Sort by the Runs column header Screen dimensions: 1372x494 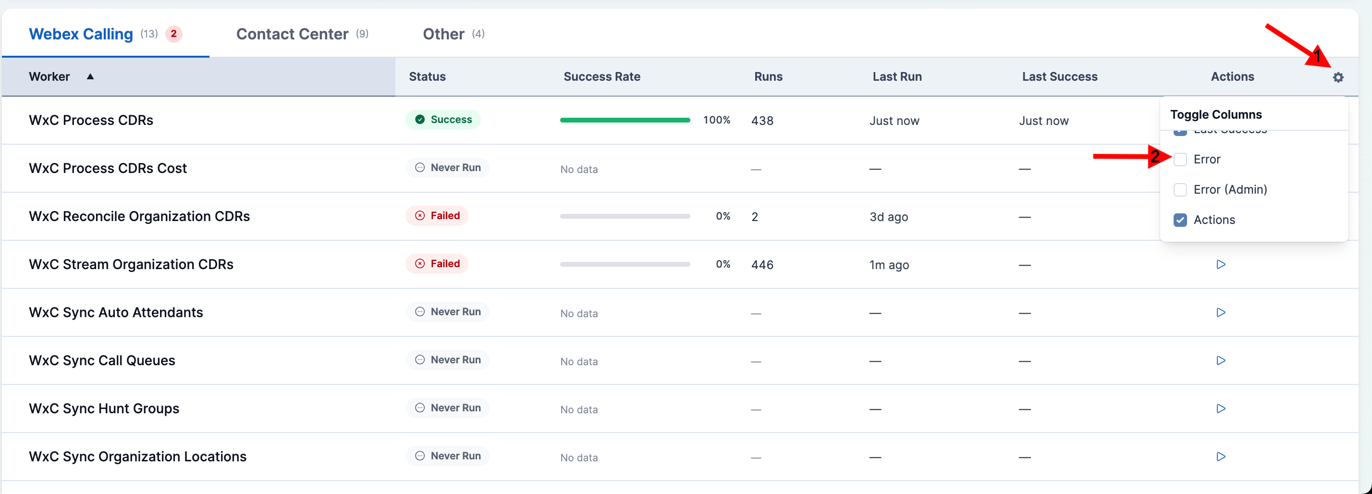pos(768,77)
